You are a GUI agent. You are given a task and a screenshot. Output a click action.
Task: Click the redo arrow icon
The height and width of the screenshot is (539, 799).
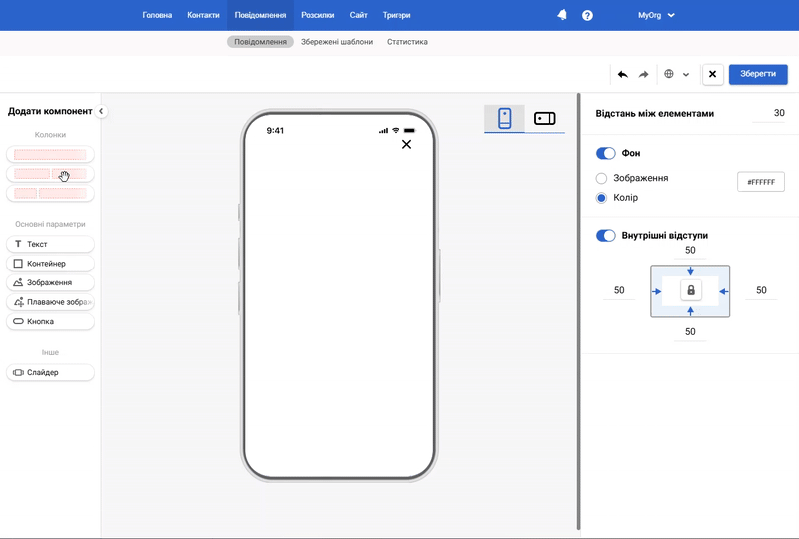644,74
